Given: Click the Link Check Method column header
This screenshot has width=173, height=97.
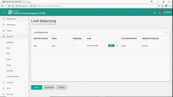Looking at the screenshot, I should point(129,38).
